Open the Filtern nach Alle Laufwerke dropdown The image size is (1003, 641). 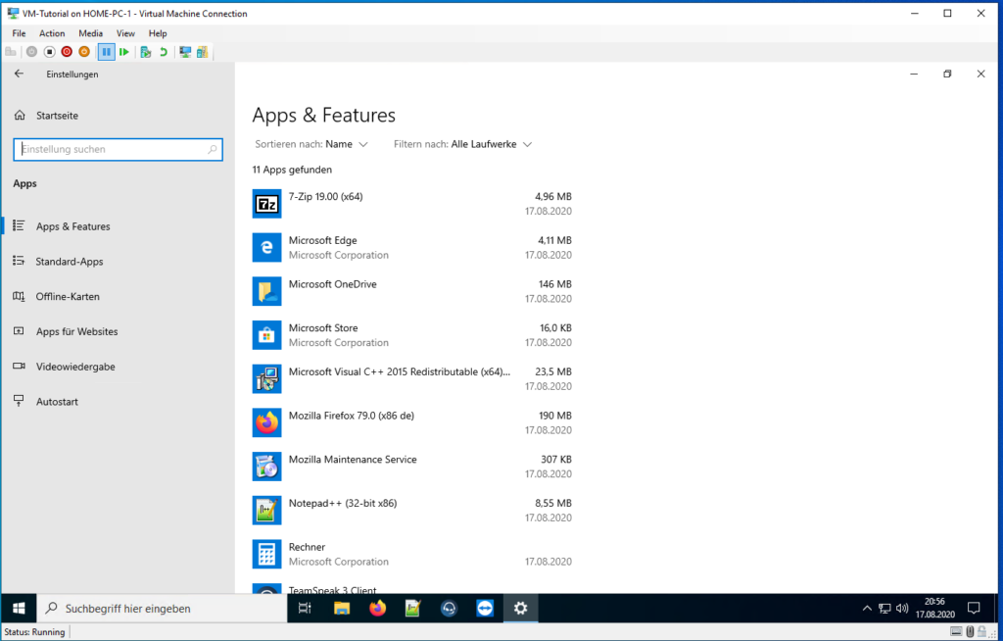pyautogui.click(x=462, y=144)
